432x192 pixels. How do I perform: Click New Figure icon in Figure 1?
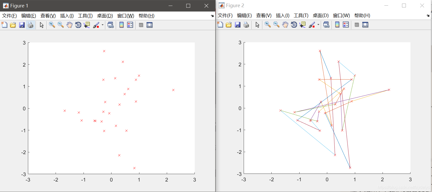4,25
